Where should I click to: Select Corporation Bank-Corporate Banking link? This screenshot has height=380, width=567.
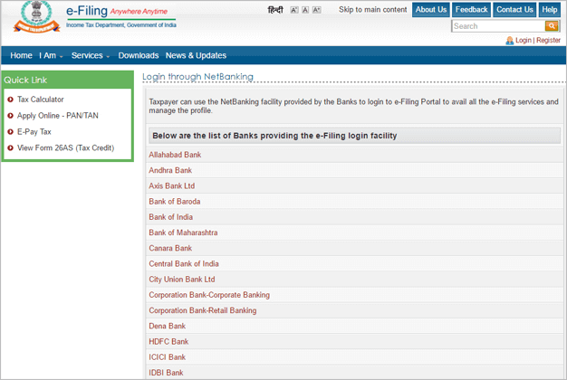pos(209,295)
